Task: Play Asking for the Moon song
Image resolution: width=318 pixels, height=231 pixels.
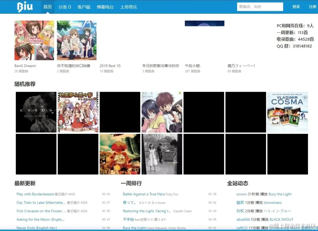Action: point(40,220)
